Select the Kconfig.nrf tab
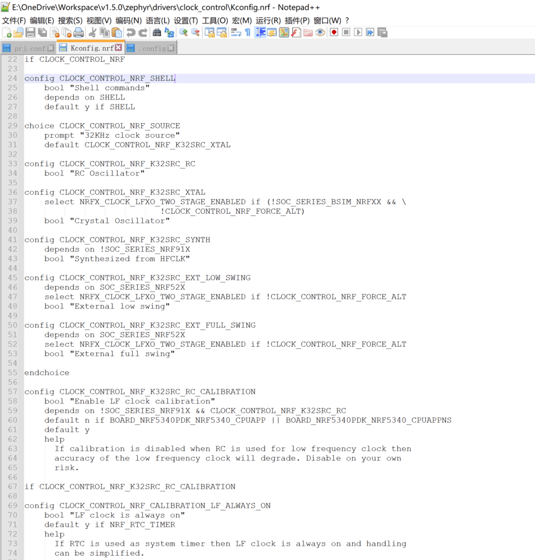Screen dimensions: 535x560 (92, 48)
